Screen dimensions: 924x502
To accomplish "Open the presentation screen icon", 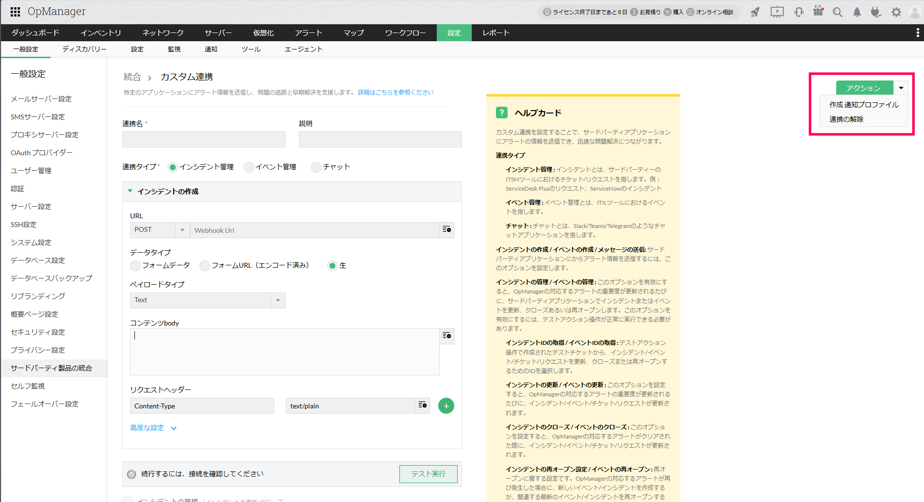I will [777, 12].
